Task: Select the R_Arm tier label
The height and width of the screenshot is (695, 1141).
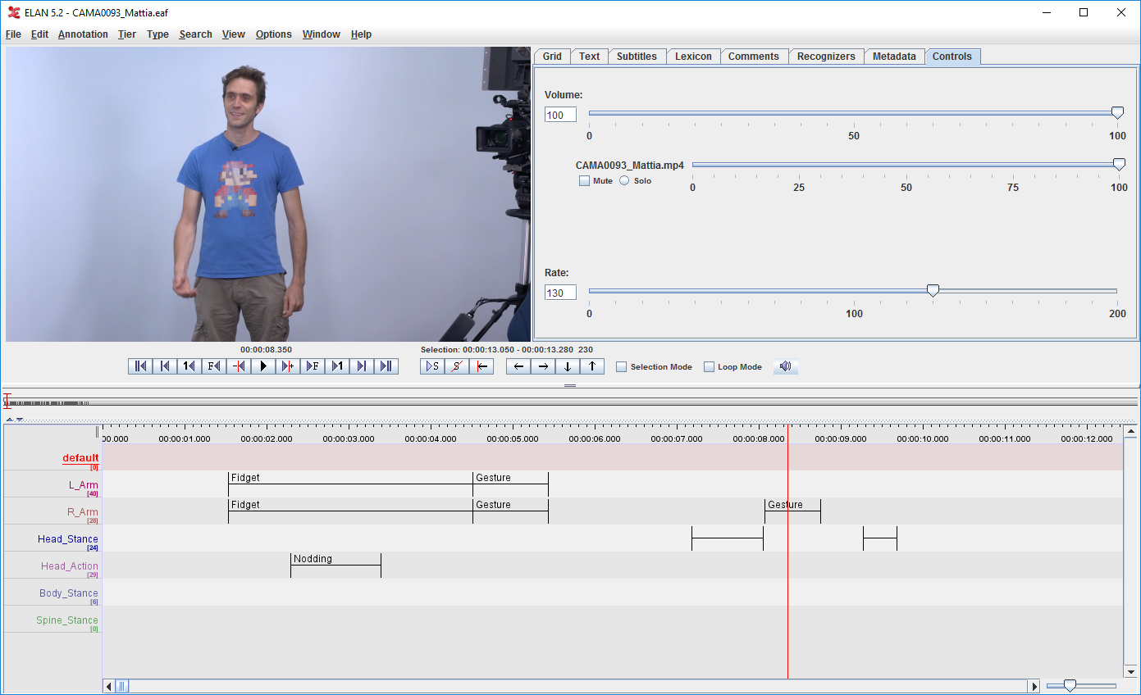Action: [82, 512]
